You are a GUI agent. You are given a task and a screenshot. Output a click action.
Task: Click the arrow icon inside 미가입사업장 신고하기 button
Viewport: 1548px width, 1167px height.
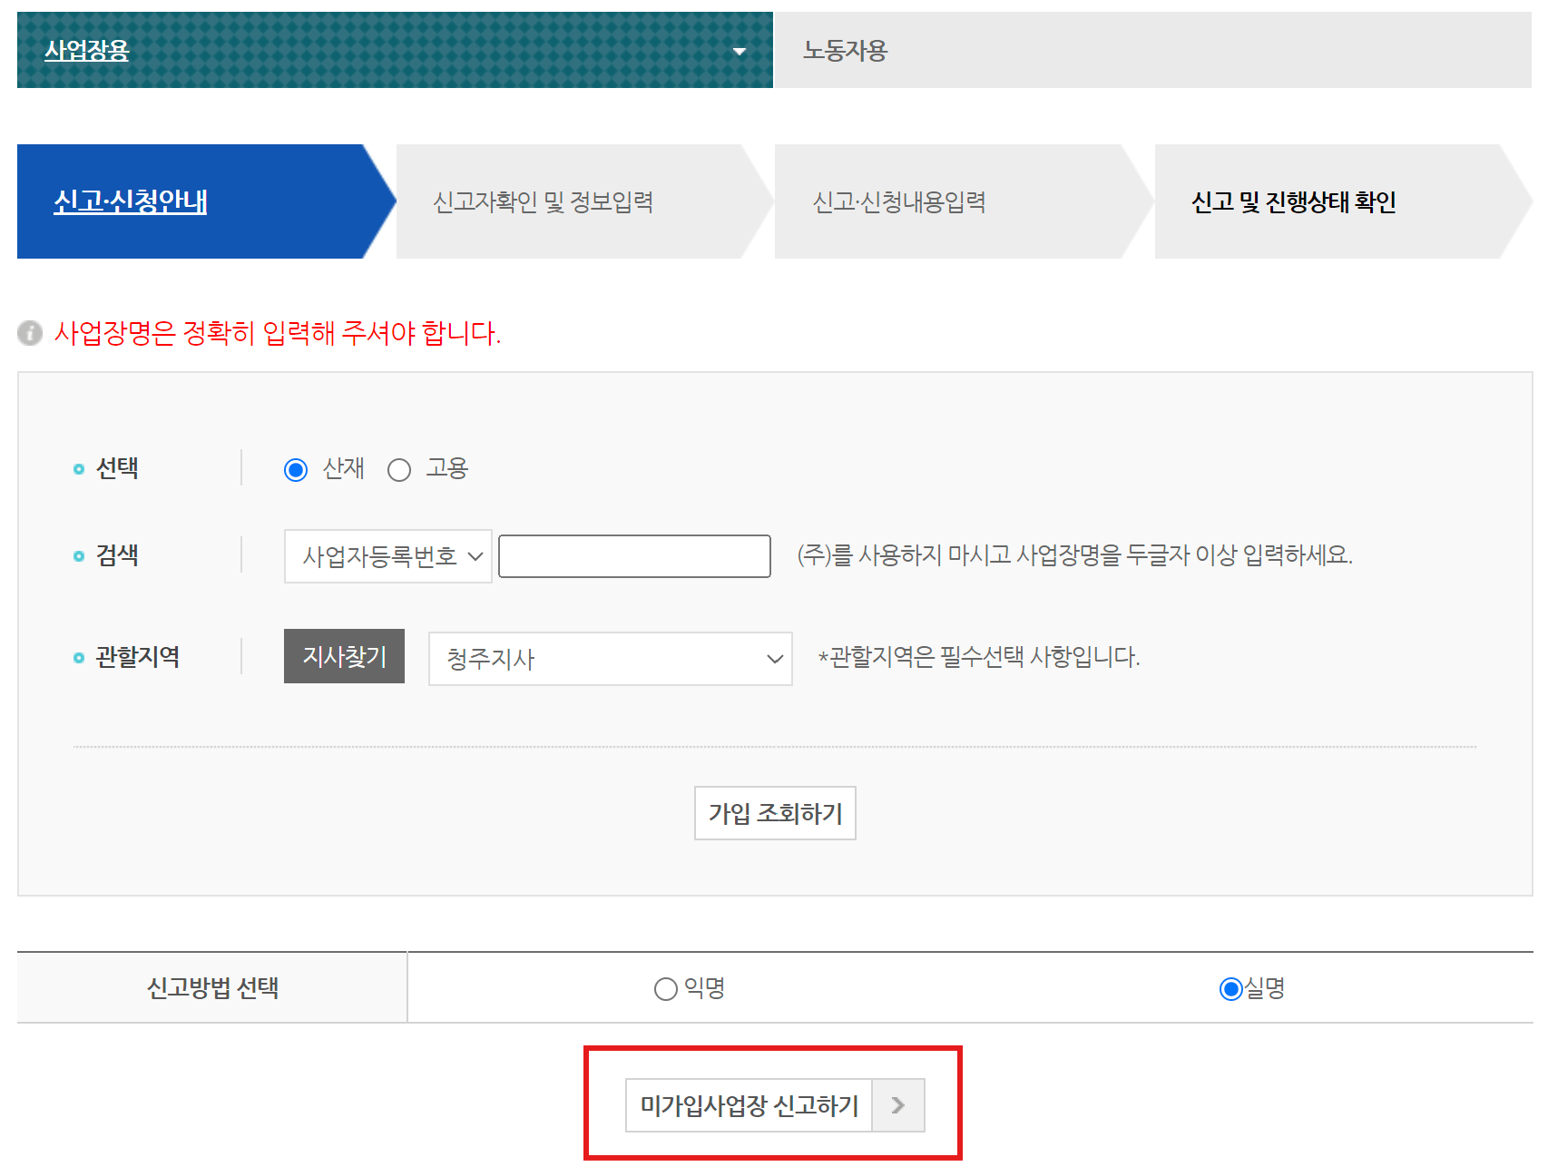899,1105
